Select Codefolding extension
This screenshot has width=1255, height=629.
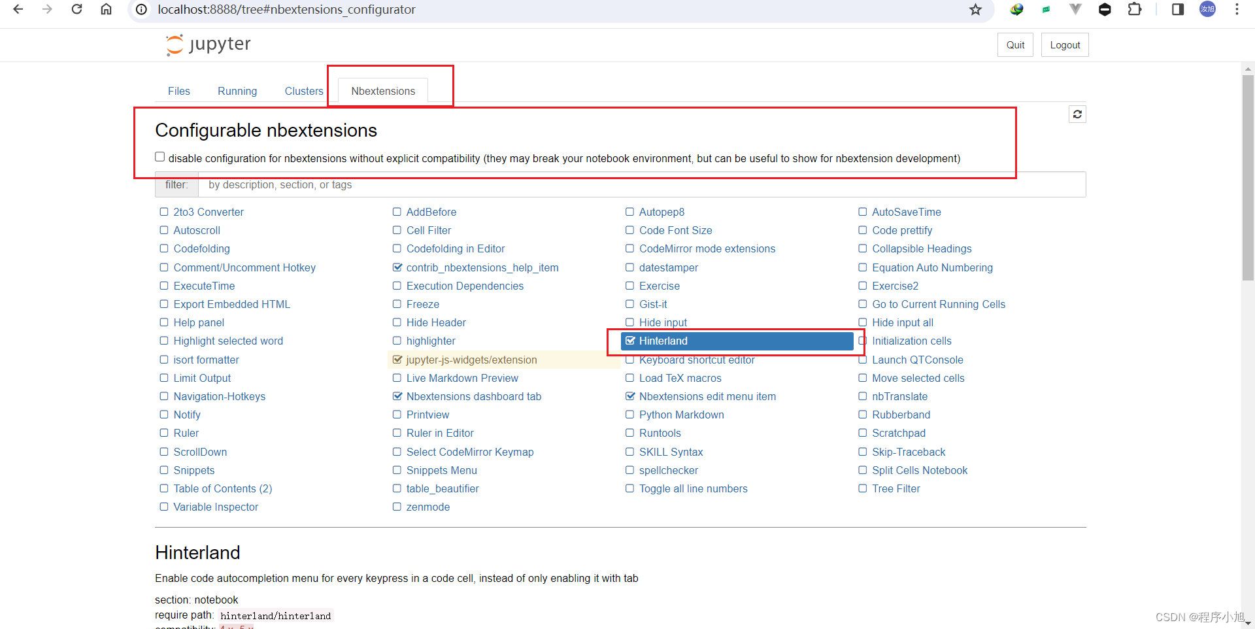(x=201, y=248)
